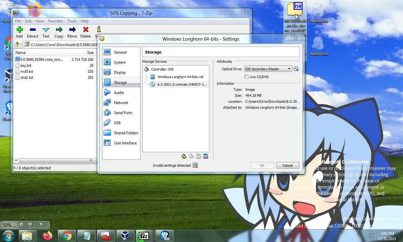Open User Interface settings page
The height and width of the screenshot is (242, 403).
[121, 143]
